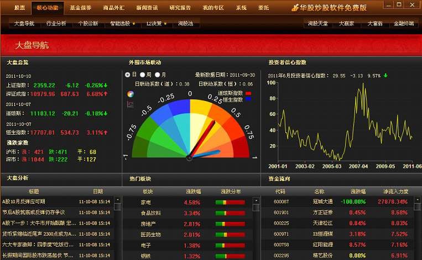Open the 大富翁 link
Image resolution: width=422 pixels, height=260 pixels.
pos(375,24)
